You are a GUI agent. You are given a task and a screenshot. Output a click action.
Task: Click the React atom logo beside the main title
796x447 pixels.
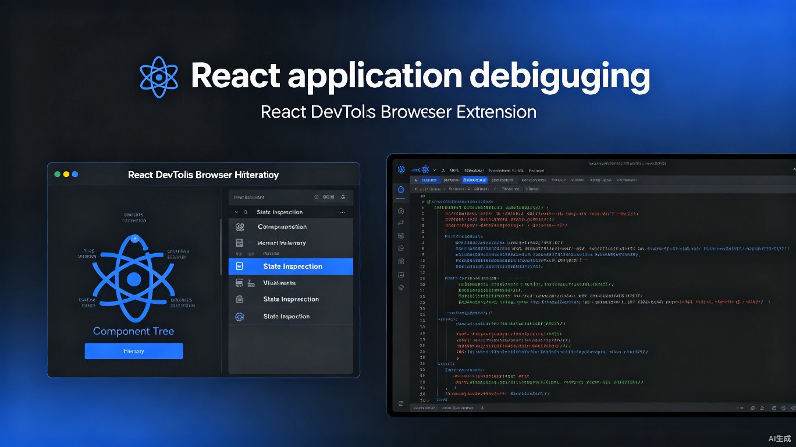pyautogui.click(x=158, y=77)
